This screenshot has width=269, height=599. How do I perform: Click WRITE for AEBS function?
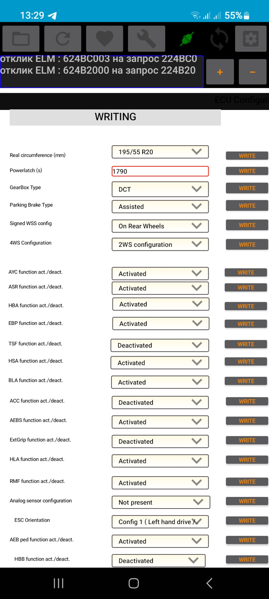click(247, 421)
